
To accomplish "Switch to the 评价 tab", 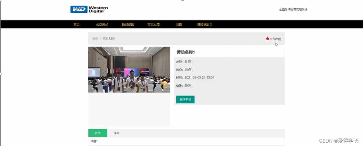I will point(116,133).
